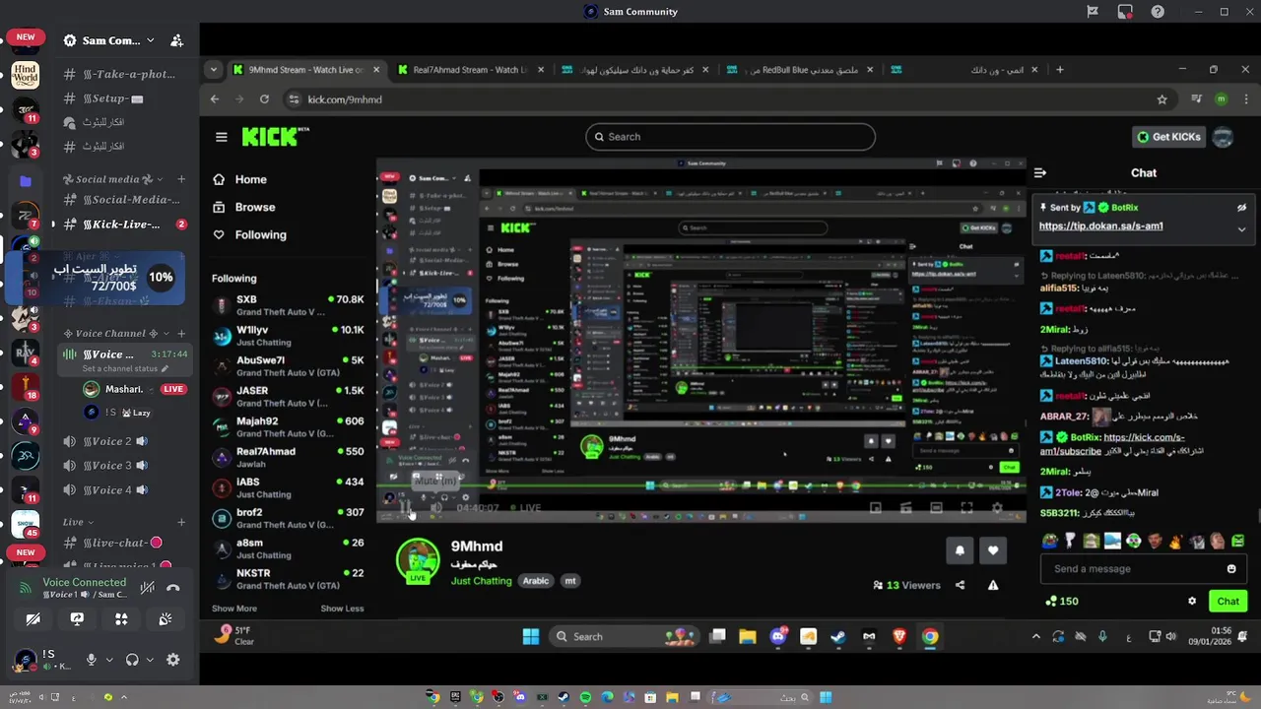Open Brave browser in shared taskbar
The width and height of the screenshot is (1261, 709).
(x=899, y=636)
